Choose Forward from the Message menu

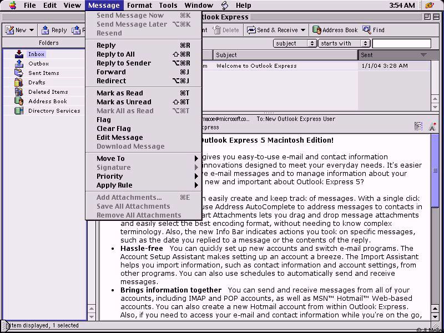(x=144, y=72)
